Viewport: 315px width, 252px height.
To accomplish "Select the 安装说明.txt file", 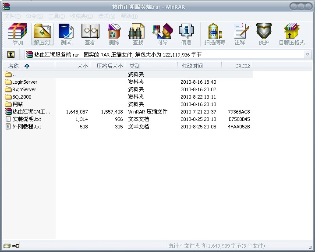I will point(27,119).
